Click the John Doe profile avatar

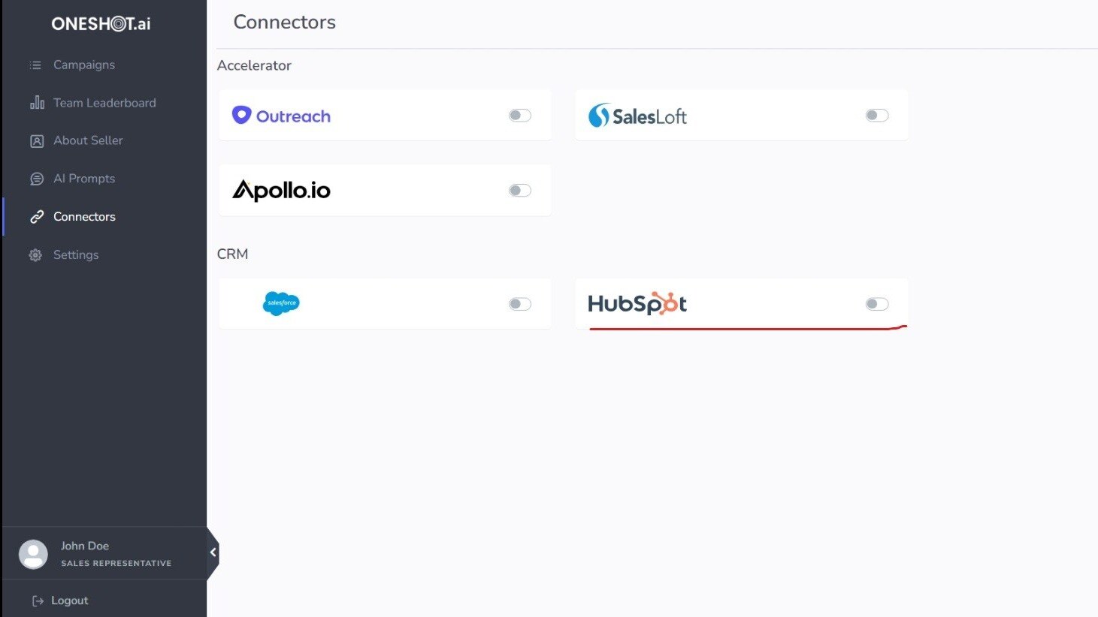click(33, 552)
